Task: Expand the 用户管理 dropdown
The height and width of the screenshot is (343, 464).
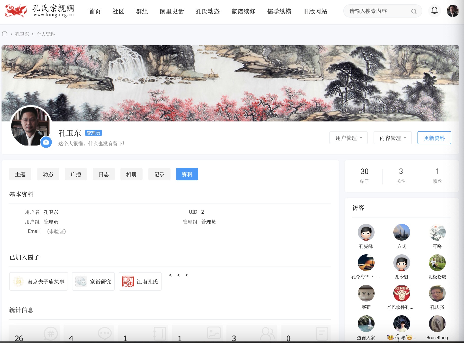Action: (x=348, y=138)
